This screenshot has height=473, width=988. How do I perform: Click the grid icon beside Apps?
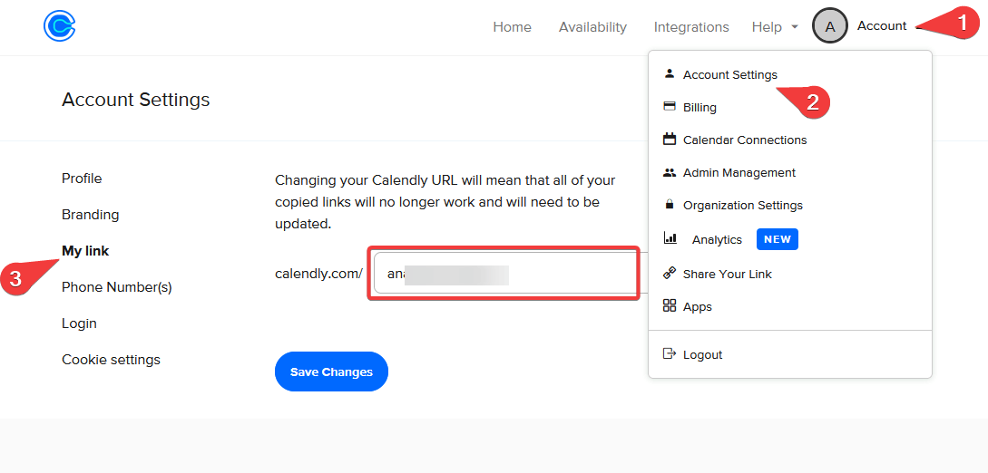click(670, 305)
